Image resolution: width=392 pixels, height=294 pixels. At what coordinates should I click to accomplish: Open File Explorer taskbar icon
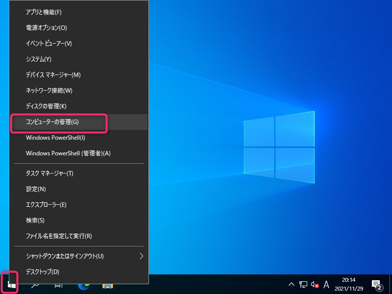[107, 286]
